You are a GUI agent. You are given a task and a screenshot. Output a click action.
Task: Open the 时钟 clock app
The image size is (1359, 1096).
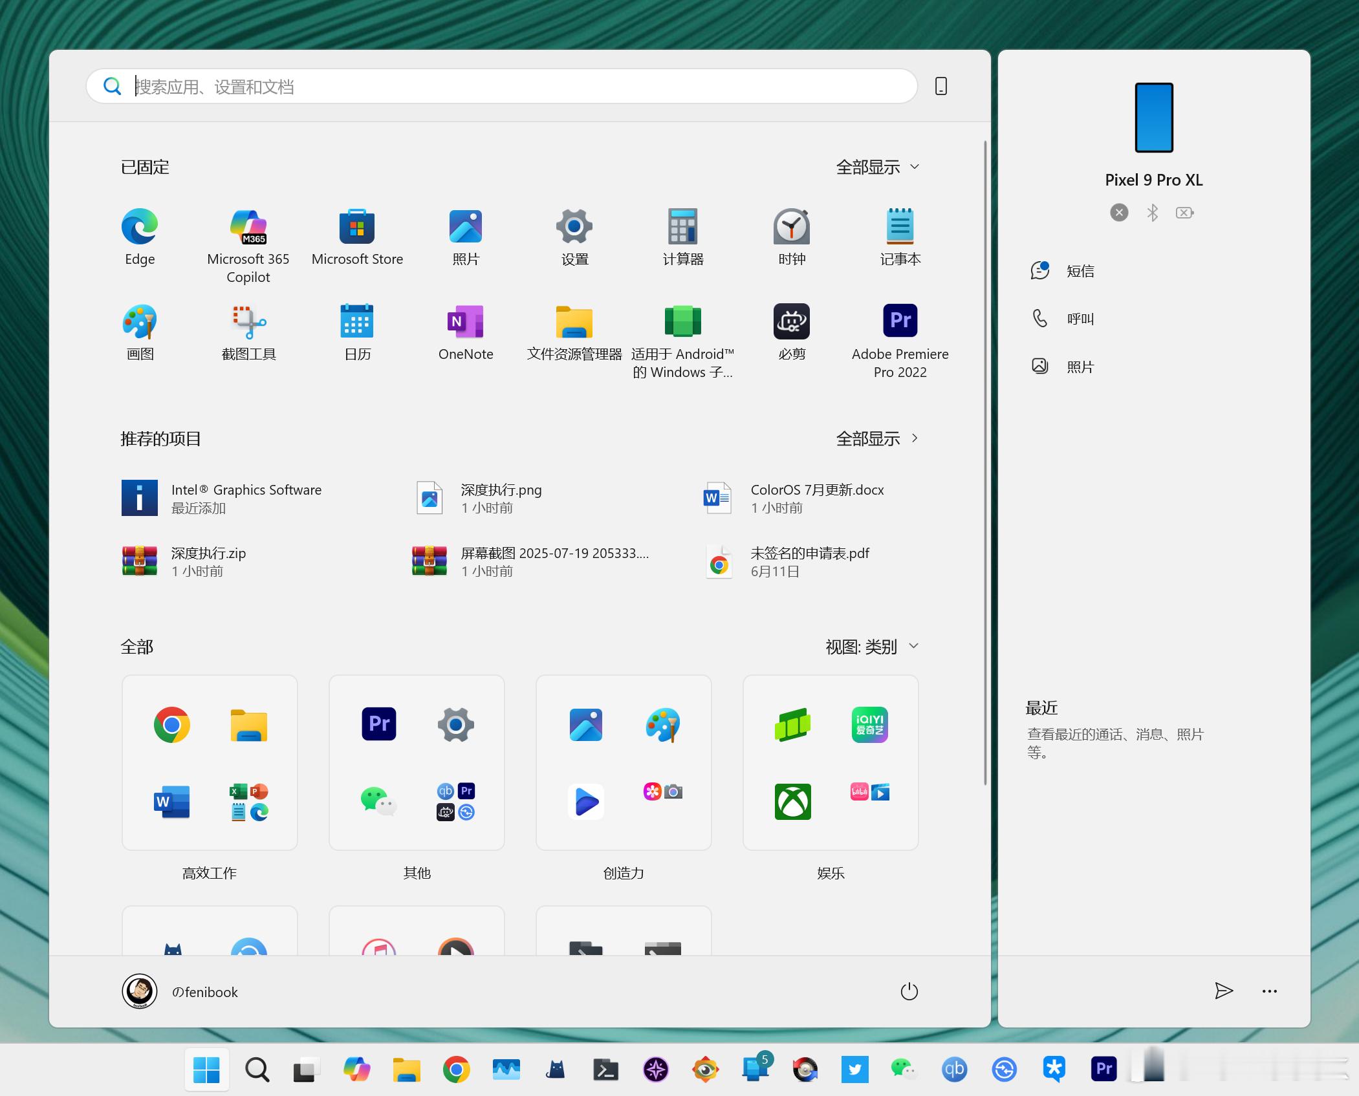[792, 237]
